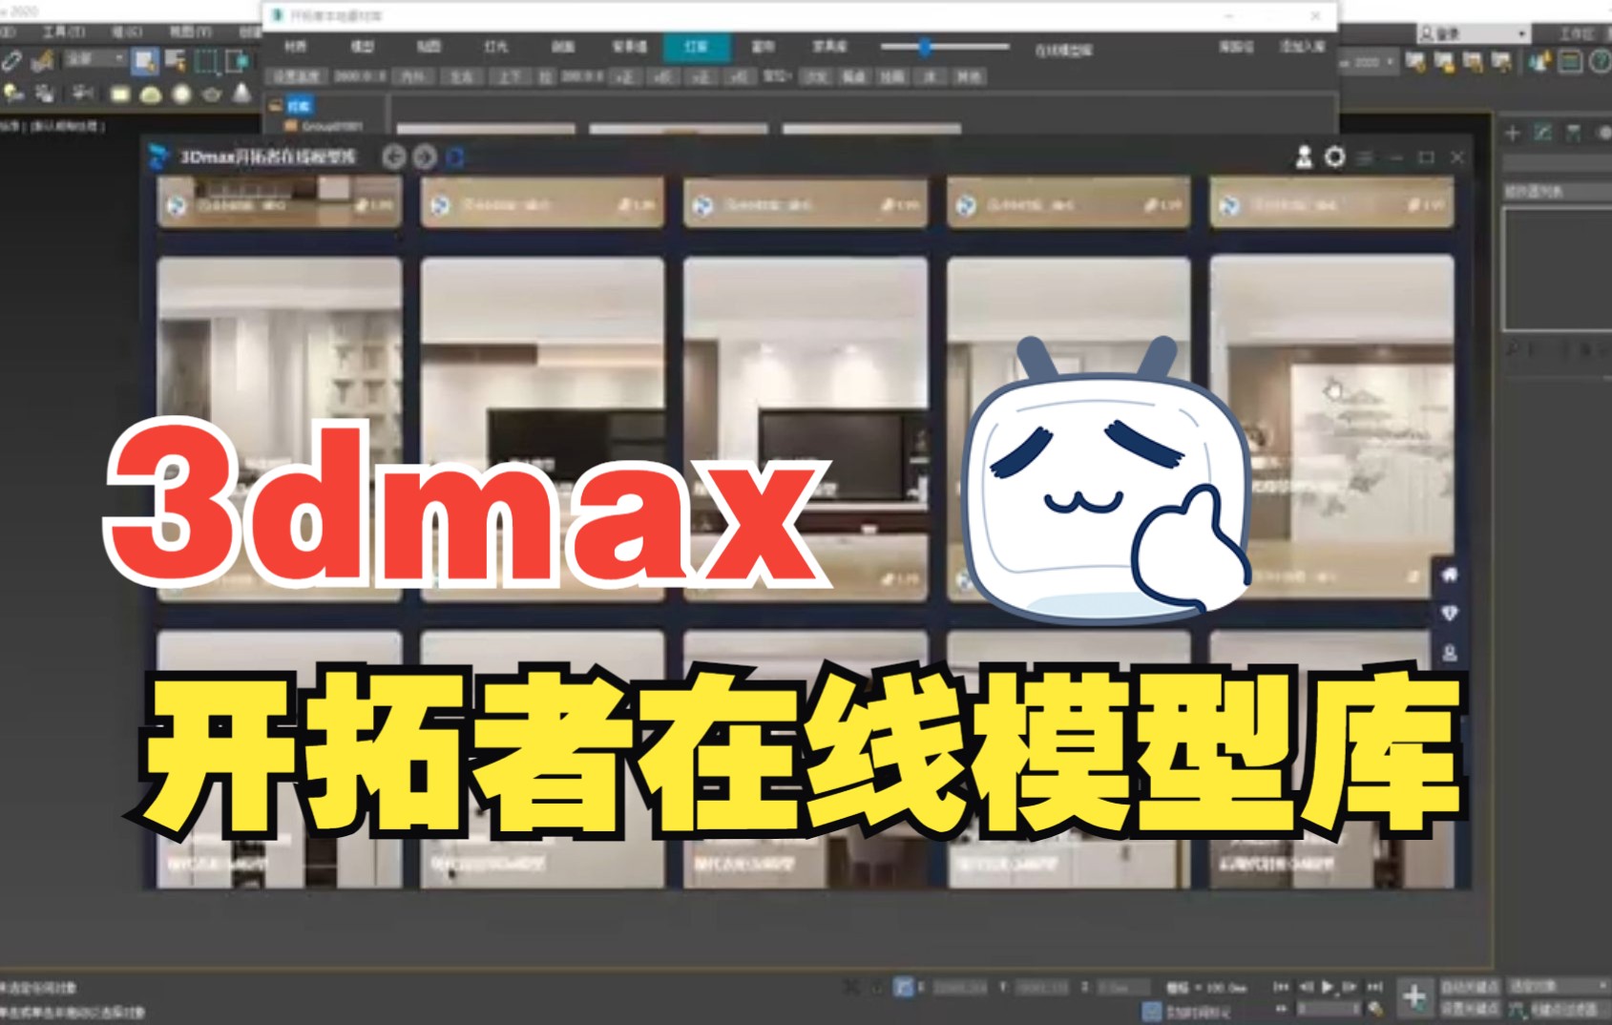Click the 设置高度 button

297,76
